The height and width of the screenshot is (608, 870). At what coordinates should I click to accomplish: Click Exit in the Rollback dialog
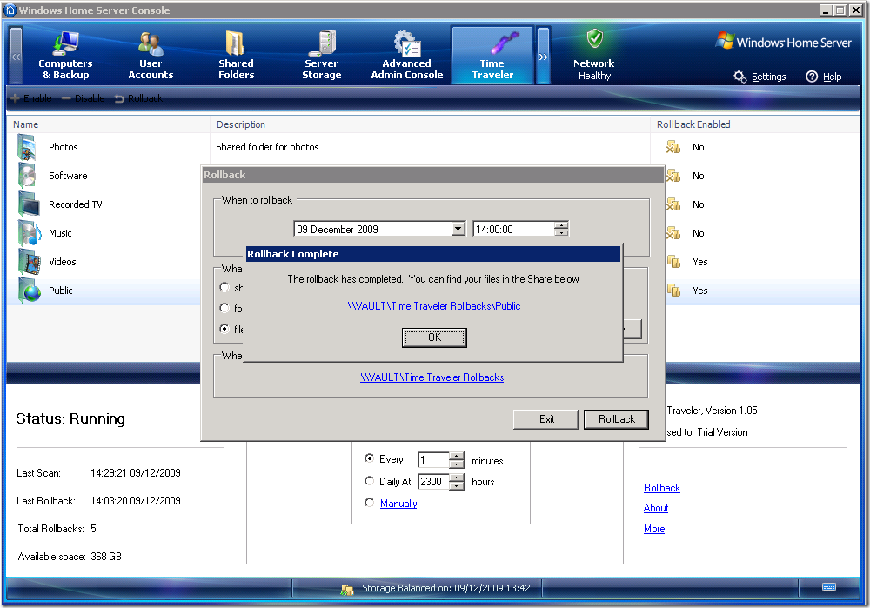click(x=546, y=419)
